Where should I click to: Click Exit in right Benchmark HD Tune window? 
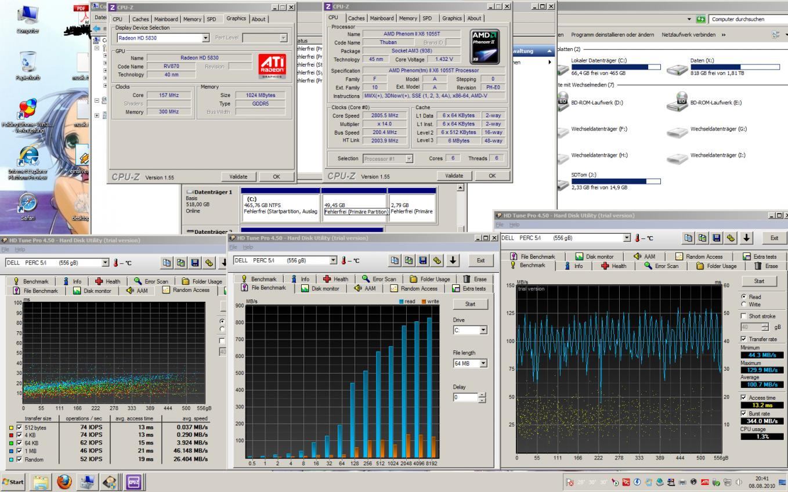[x=774, y=238]
